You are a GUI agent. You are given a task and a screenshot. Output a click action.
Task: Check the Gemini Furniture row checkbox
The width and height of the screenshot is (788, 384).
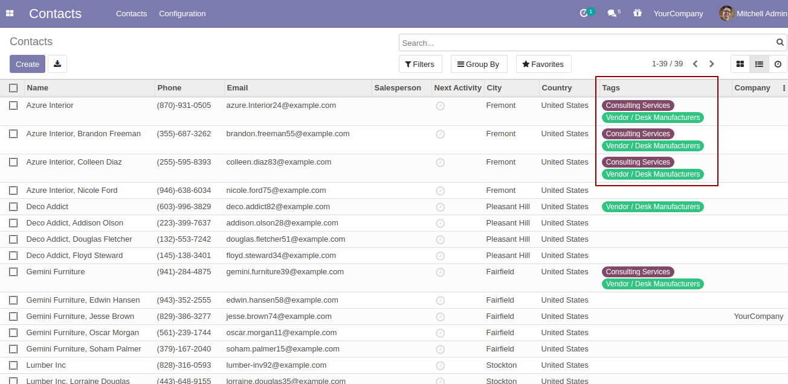[13, 272]
